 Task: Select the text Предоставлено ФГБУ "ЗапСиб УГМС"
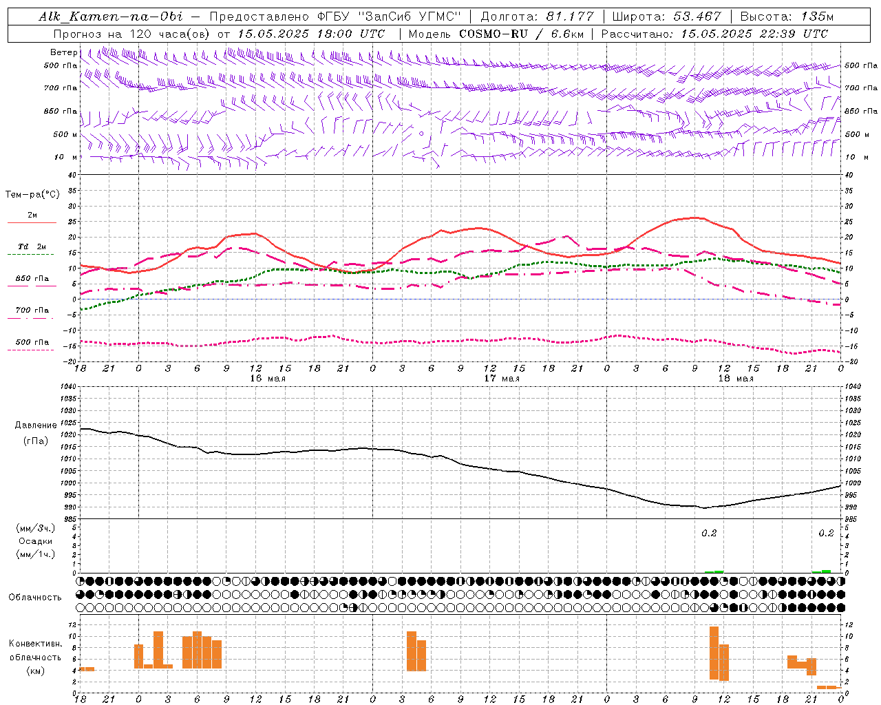[335, 17]
